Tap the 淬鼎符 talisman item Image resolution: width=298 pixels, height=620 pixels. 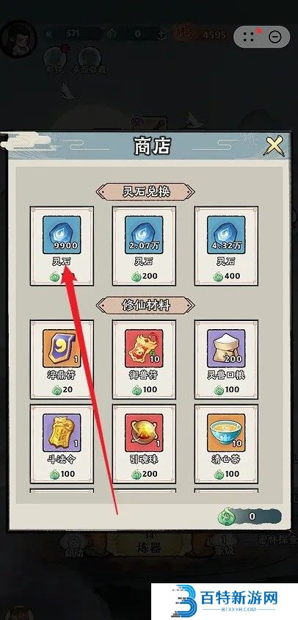pos(62,349)
